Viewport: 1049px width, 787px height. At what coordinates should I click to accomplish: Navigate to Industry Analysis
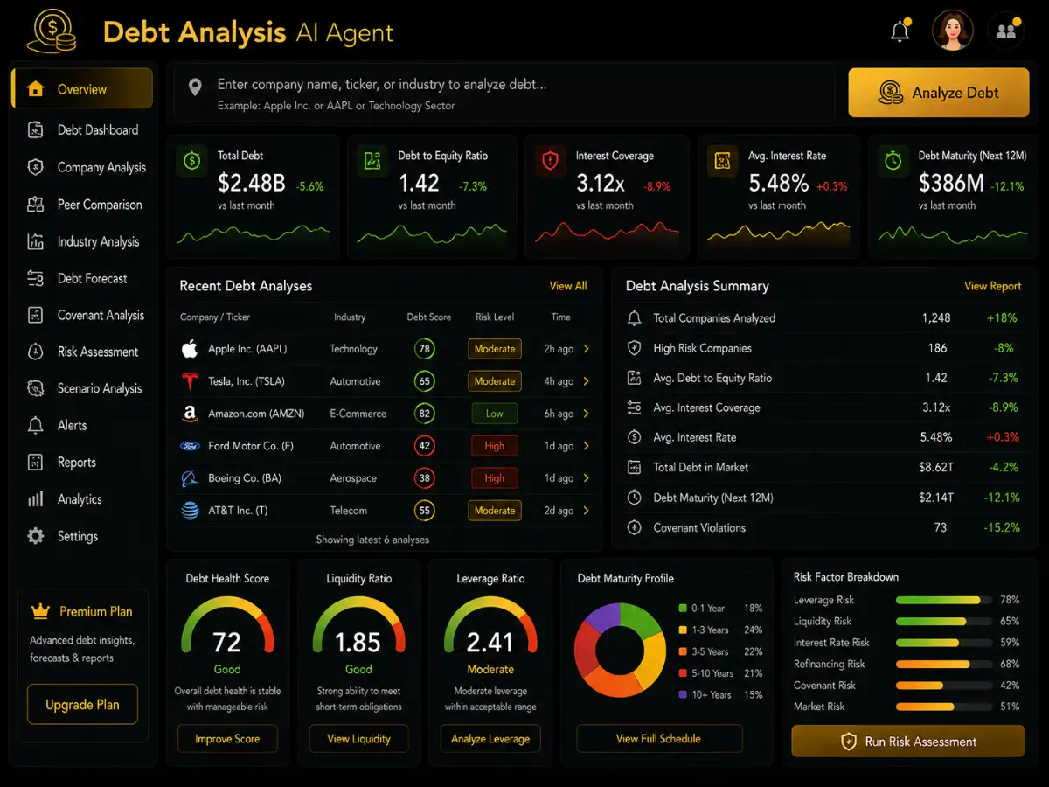tap(82, 241)
